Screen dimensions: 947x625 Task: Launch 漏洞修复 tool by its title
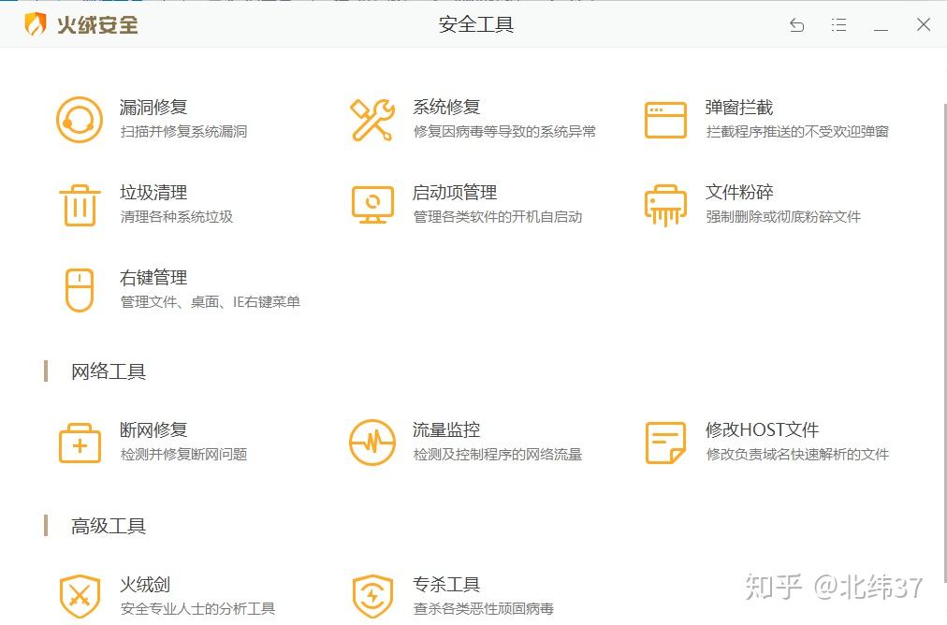pos(153,108)
